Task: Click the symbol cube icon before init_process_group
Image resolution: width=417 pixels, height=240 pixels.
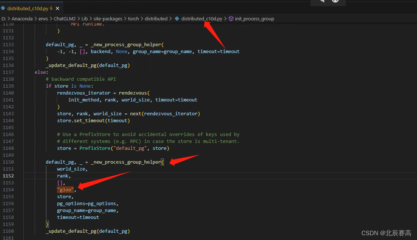Action: 231,19
